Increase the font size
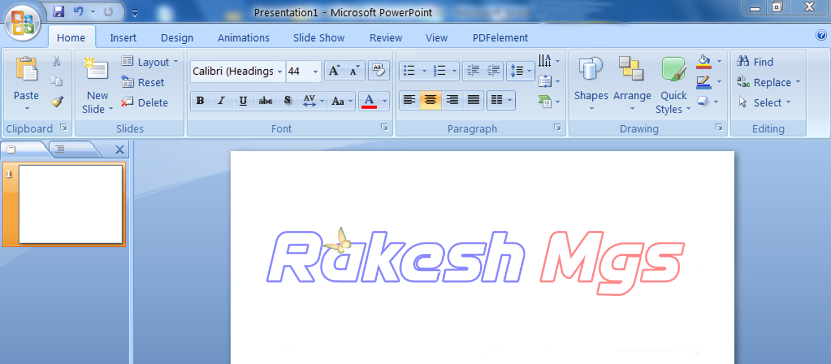831x364 pixels. tap(334, 70)
